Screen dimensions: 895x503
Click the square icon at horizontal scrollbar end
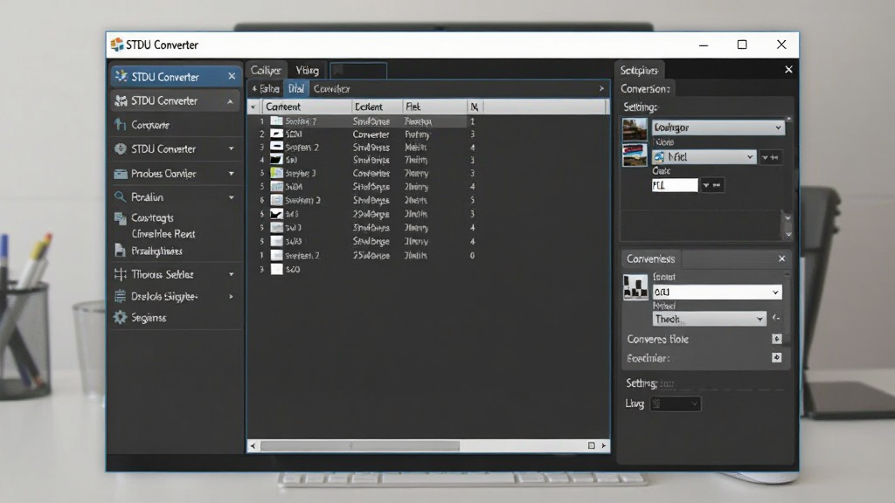[x=592, y=445]
